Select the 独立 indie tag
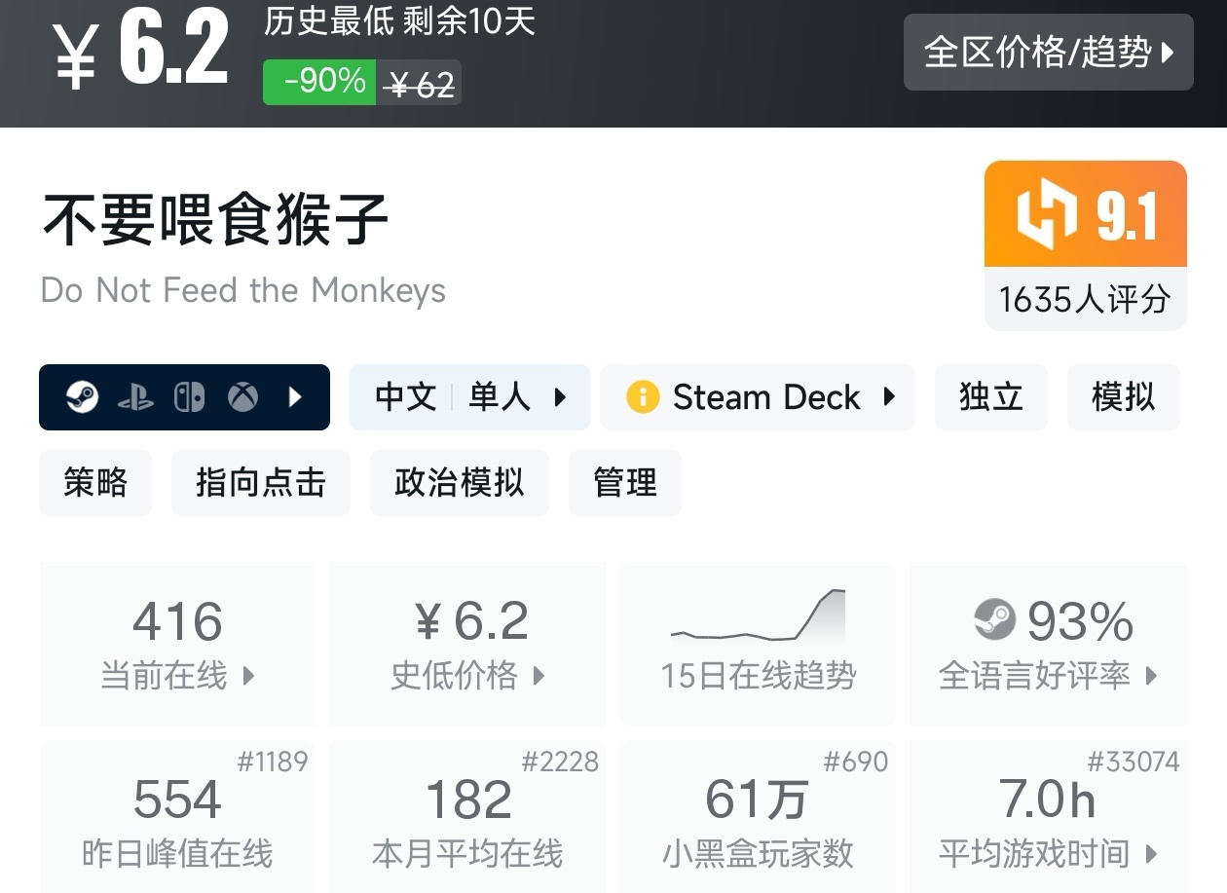Image resolution: width=1227 pixels, height=893 pixels. pyautogui.click(x=990, y=397)
